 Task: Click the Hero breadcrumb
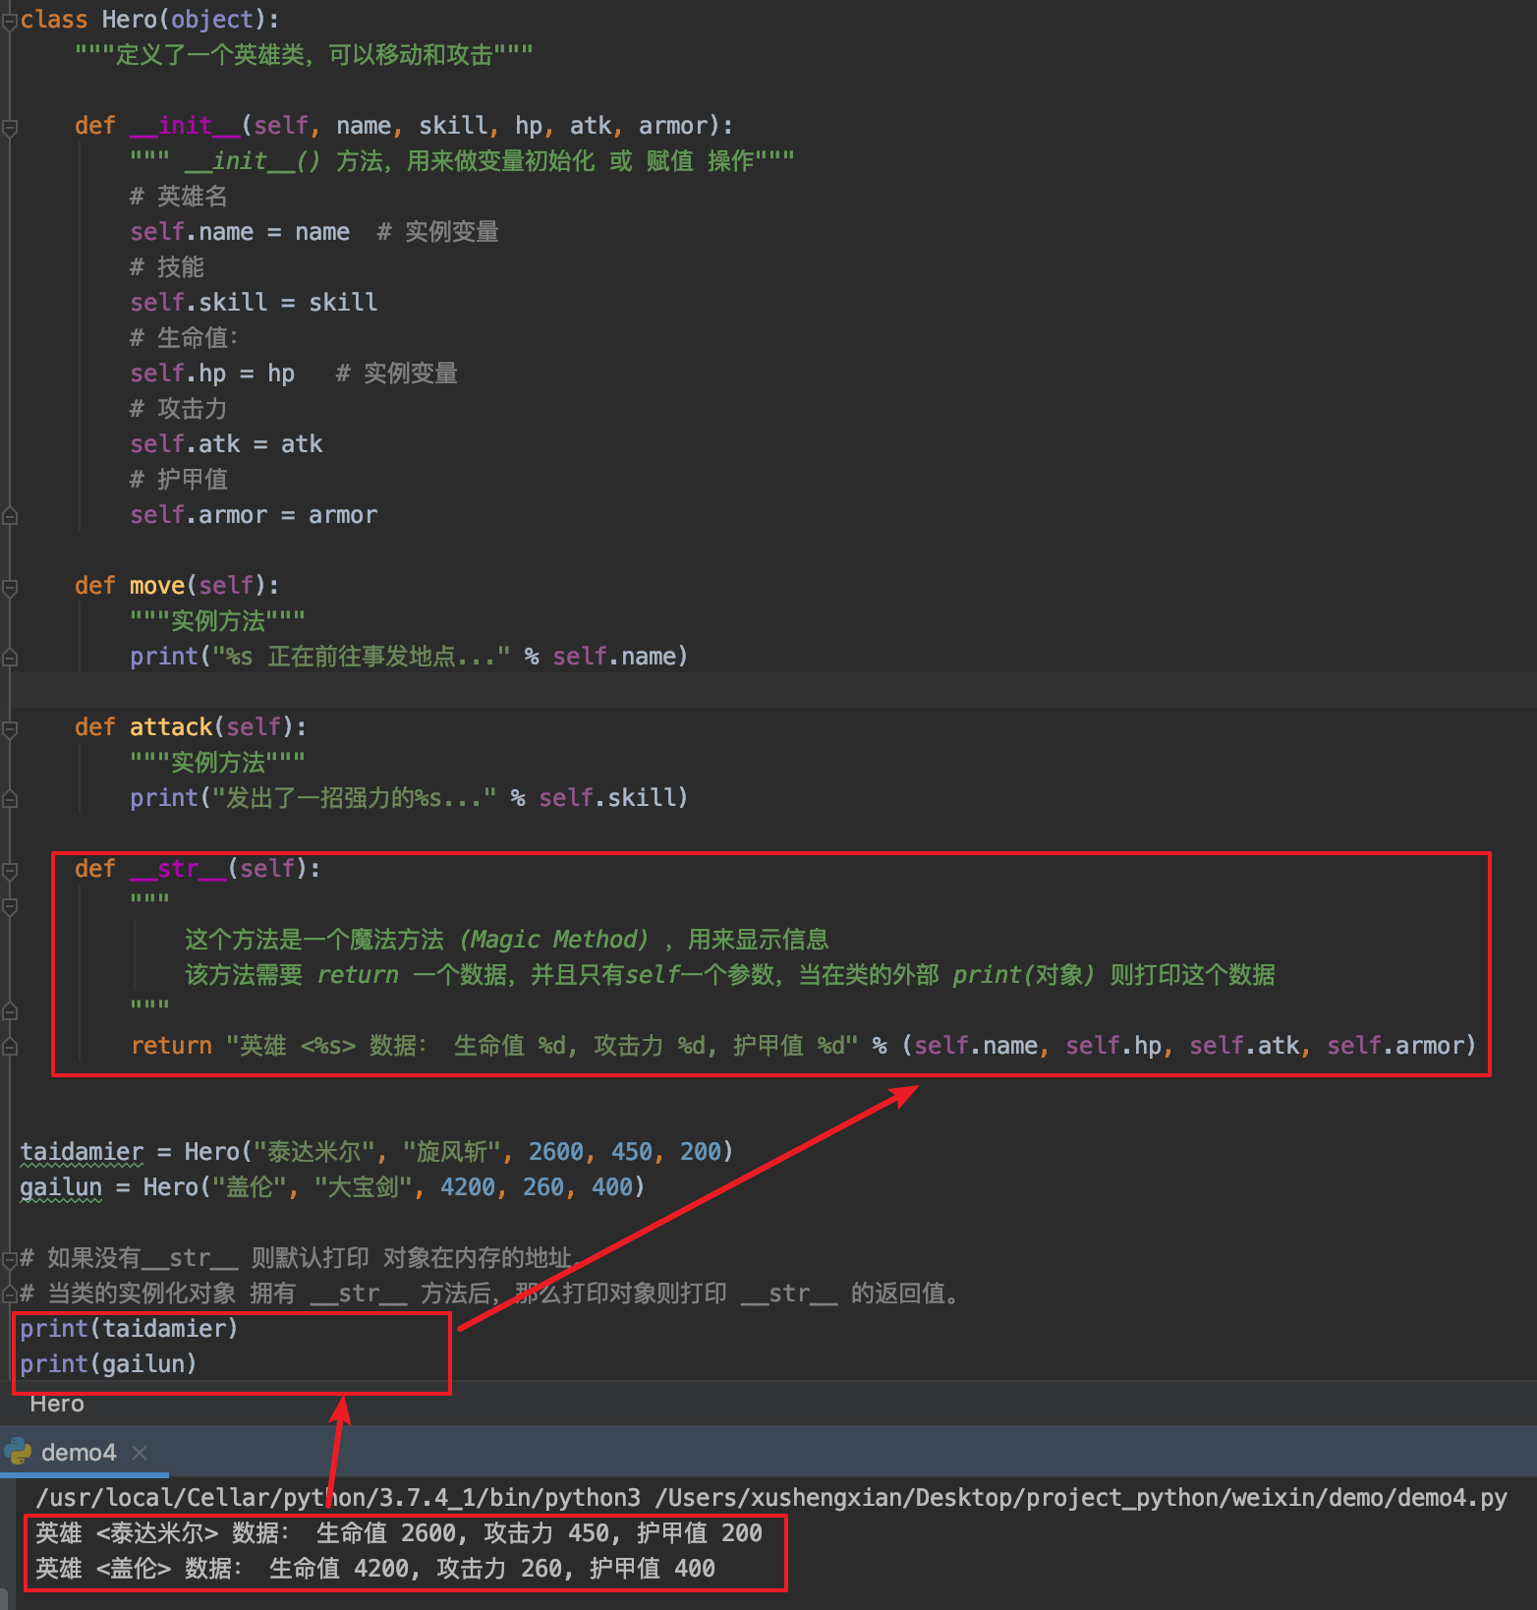coord(57,1404)
